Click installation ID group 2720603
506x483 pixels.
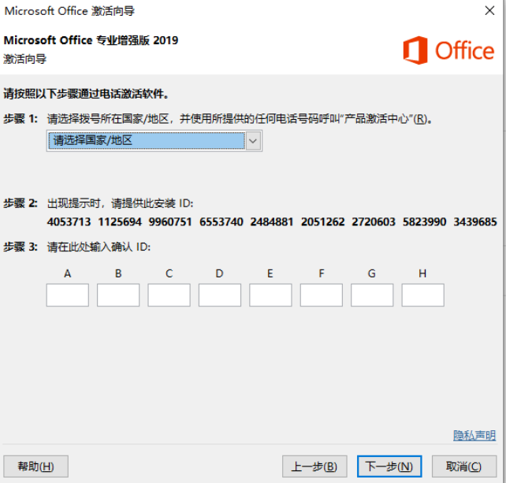click(x=374, y=222)
